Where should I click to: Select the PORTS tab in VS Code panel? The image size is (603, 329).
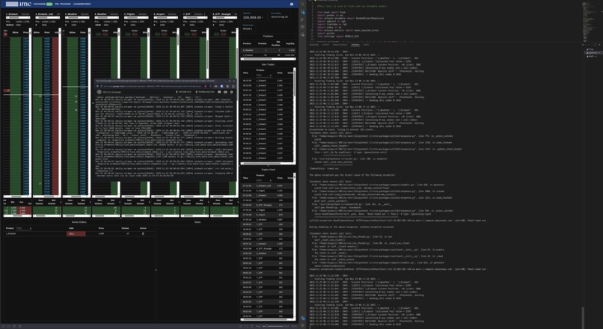(366, 45)
